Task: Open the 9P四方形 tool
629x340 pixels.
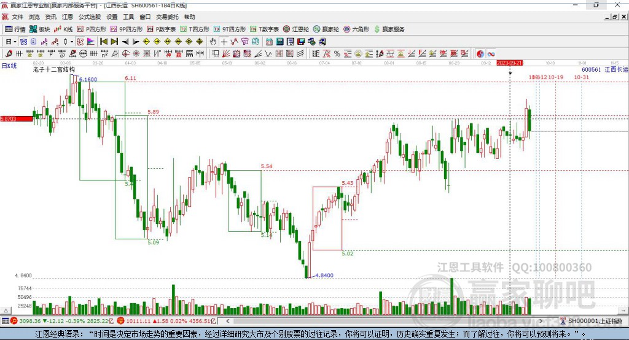Action: (127, 29)
